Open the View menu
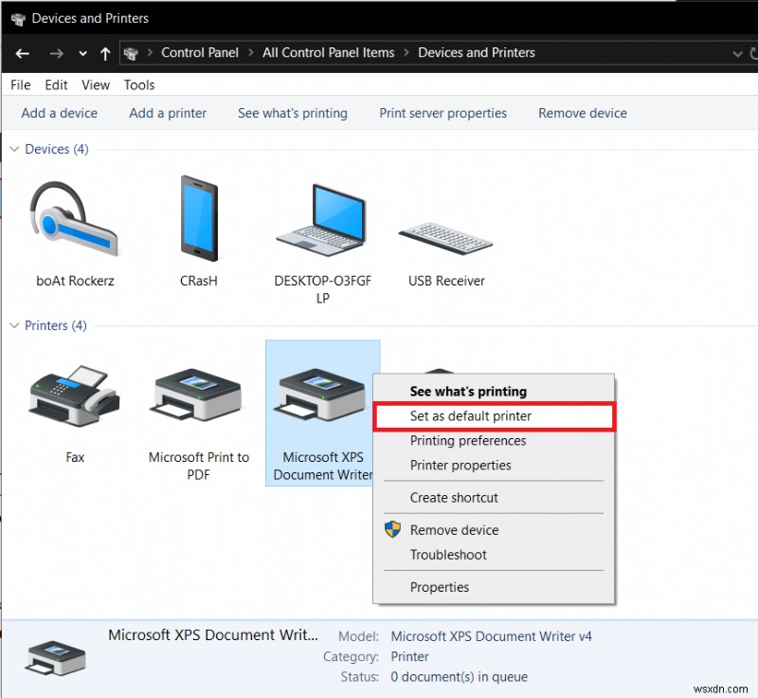This screenshot has height=698, width=758. pyautogui.click(x=95, y=84)
